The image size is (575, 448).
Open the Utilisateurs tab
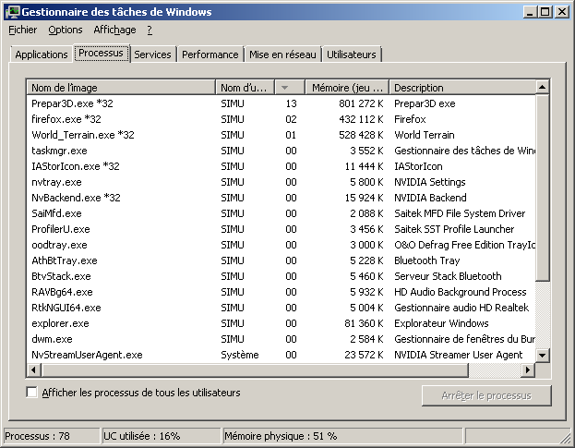(x=352, y=54)
